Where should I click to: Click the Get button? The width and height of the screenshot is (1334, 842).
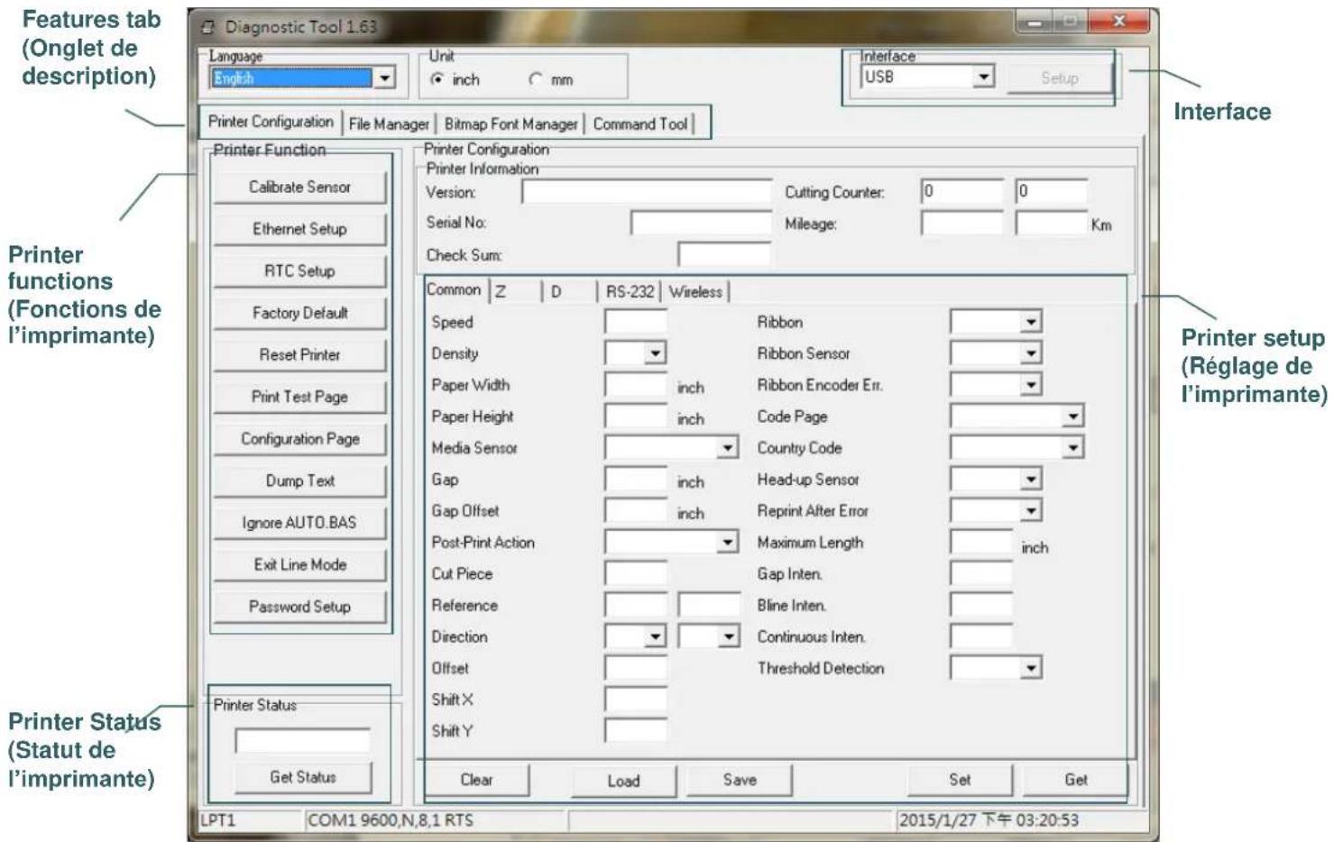(1075, 780)
